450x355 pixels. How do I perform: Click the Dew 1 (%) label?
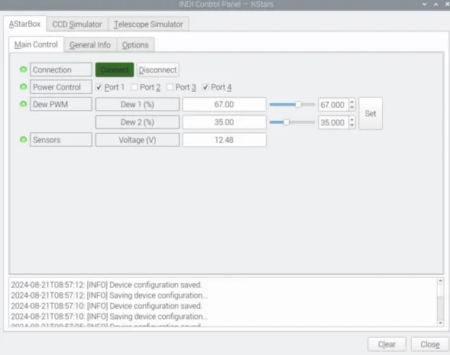[138, 104]
